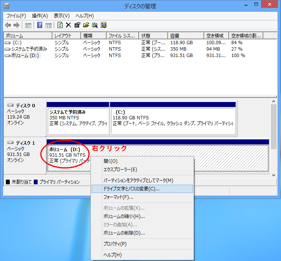This screenshot has height=261, width=281.
Task: Click the open folder toolbar icon
Action: [86, 25]
